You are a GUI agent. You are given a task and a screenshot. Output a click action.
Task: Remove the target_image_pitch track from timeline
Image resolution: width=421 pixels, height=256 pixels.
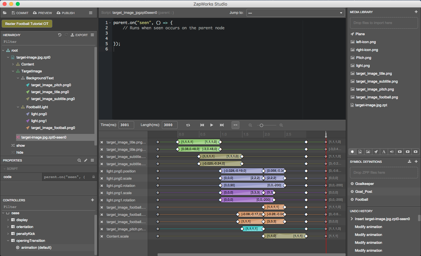click(102, 229)
